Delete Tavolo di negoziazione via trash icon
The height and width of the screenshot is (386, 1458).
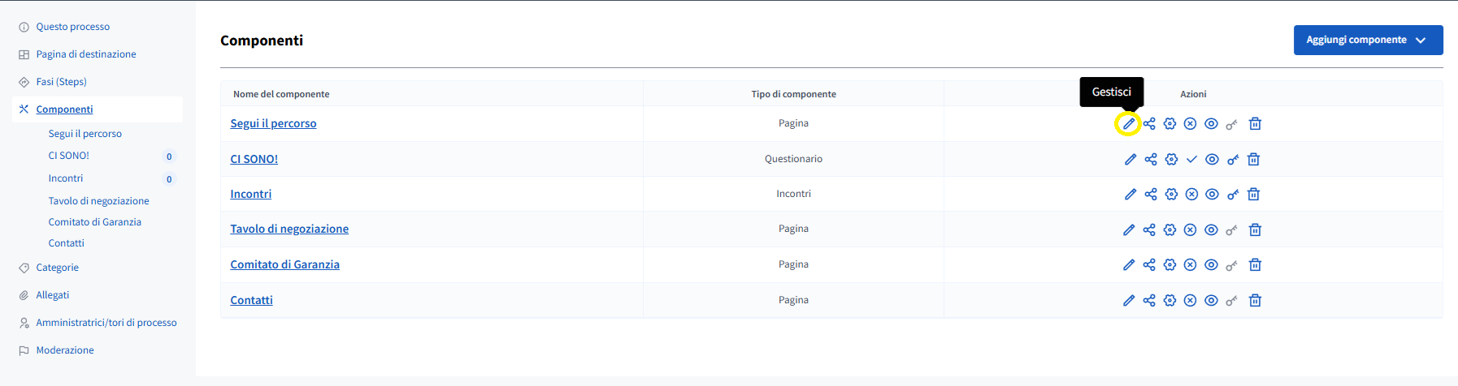click(x=1255, y=230)
